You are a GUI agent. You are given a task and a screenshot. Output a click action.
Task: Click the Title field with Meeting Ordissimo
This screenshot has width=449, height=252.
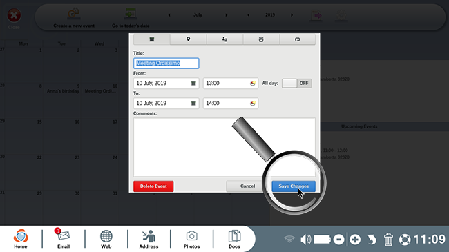(166, 64)
